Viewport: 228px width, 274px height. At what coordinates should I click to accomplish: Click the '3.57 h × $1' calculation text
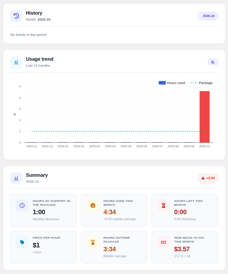click(182, 256)
